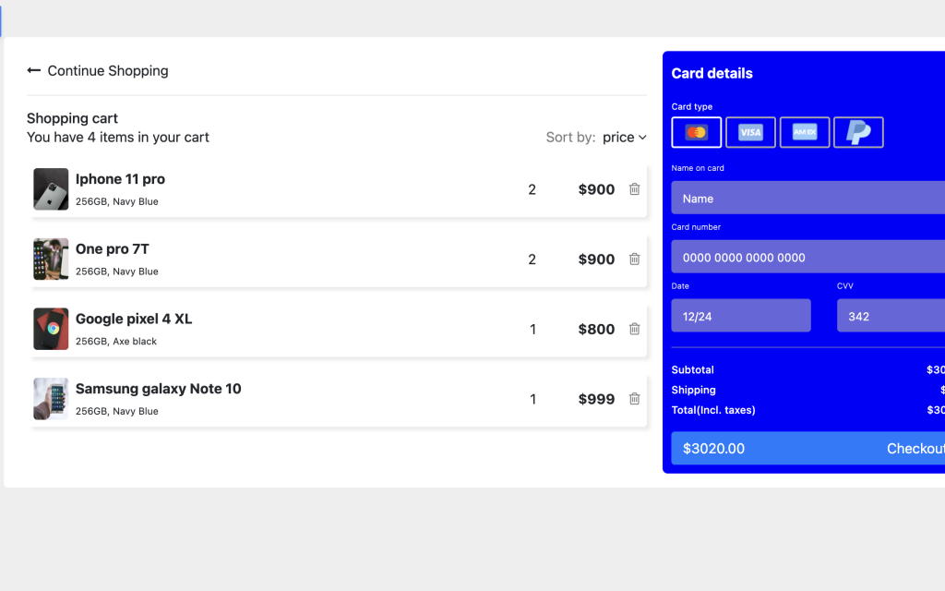This screenshot has height=591, width=945.
Task: Click the Date field showing 12/24
Action: [x=741, y=315]
